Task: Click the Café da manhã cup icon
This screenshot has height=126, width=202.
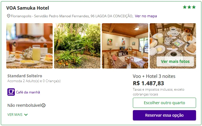Action: point(11,92)
